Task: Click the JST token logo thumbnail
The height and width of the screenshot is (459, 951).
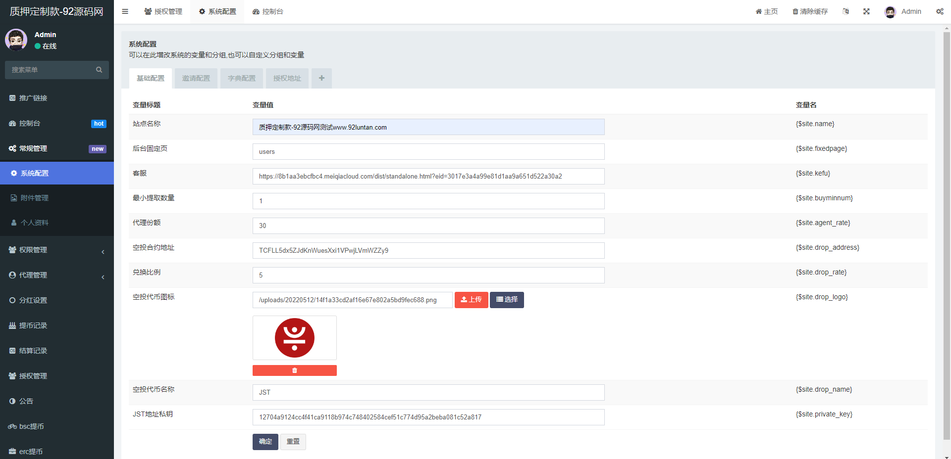Action: [x=295, y=338]
